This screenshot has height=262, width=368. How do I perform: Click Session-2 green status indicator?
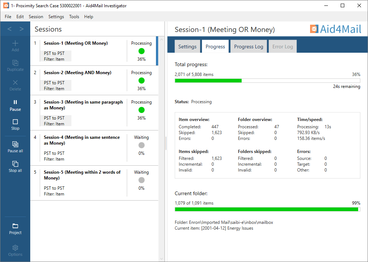tap(141, 81)
